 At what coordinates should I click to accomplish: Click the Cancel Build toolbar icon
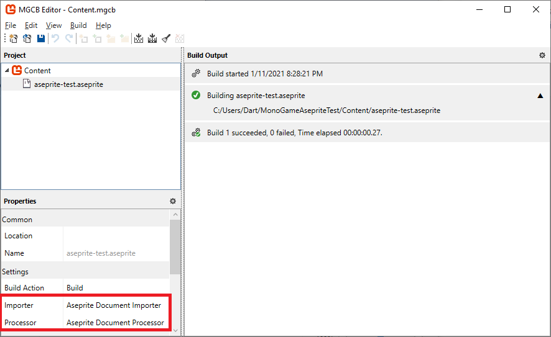[180, 38]
